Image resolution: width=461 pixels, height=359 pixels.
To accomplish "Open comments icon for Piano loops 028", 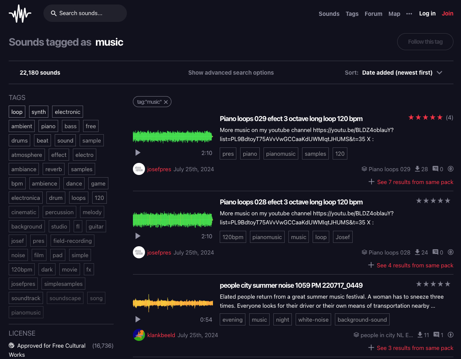I will pos(435,252).
